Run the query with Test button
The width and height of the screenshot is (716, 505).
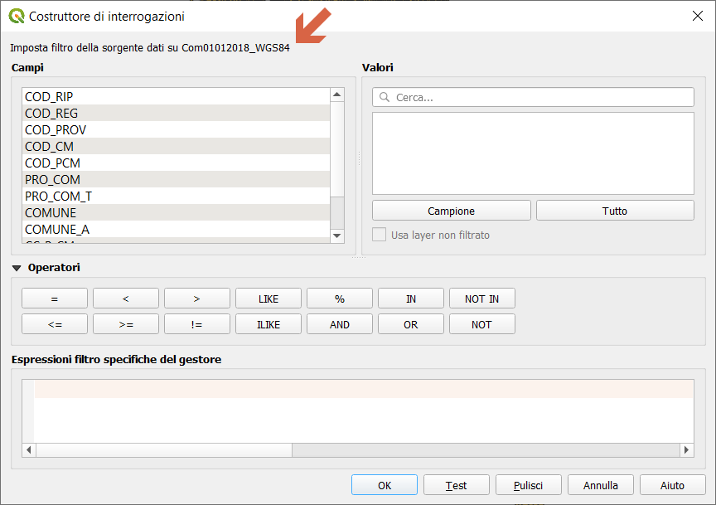pyautogui.click(x=456, y=485)
